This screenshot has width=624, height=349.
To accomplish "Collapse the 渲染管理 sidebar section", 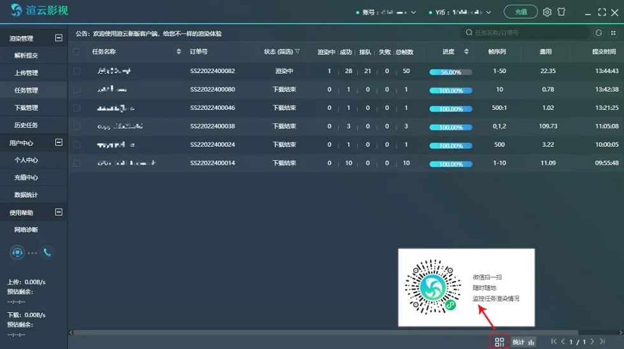I will coord(59,38).
